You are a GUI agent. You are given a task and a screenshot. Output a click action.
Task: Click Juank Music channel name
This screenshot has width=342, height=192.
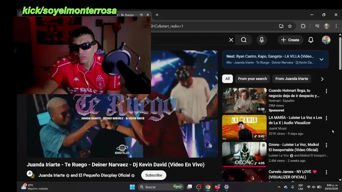(278, 128)
